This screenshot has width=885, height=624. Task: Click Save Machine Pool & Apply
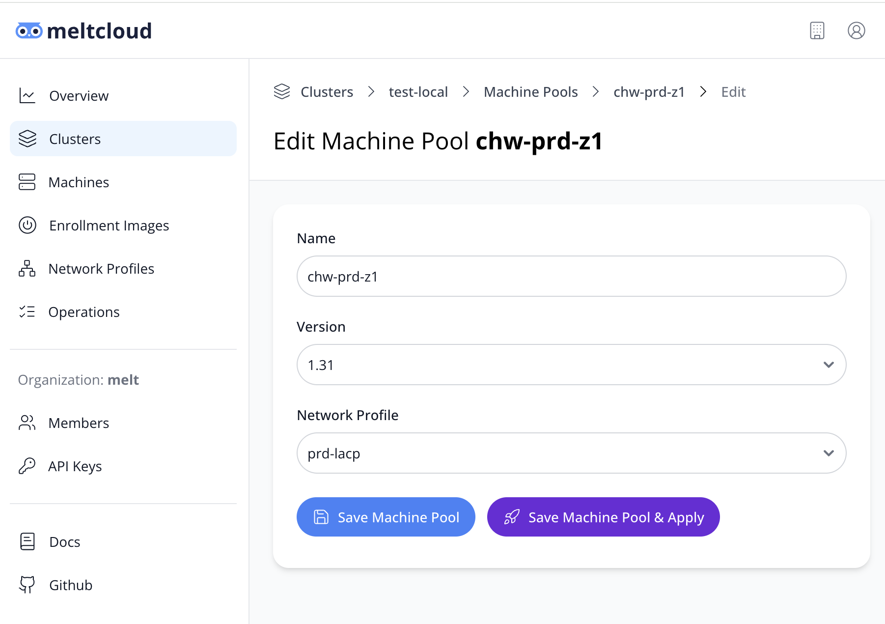(x=603, y=517)
